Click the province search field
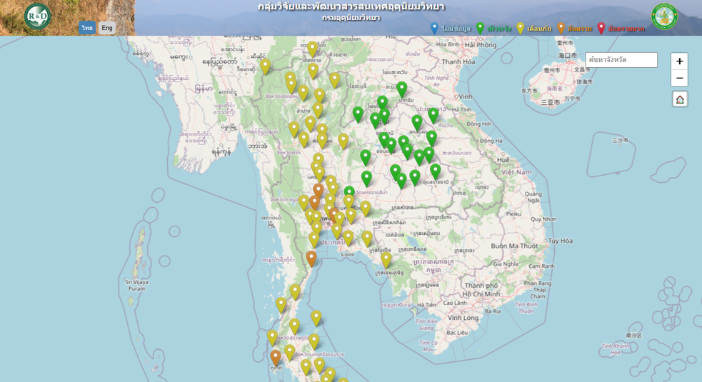 (x=621, y=60)
